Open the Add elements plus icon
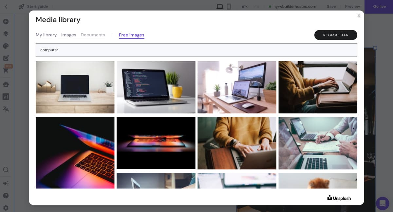 (6, 22)
